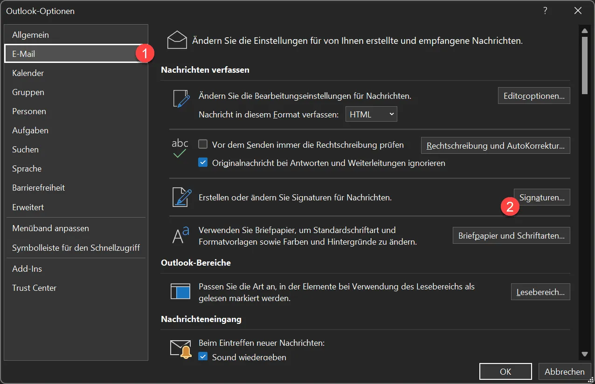Cancel with the Abbrechen button
Image resolution: width=595 pixels, height=384 pixels.
[x=565, y=371]
